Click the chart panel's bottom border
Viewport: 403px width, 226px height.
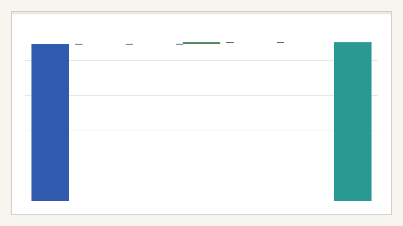pyautogui.click(x=201, y=215)
